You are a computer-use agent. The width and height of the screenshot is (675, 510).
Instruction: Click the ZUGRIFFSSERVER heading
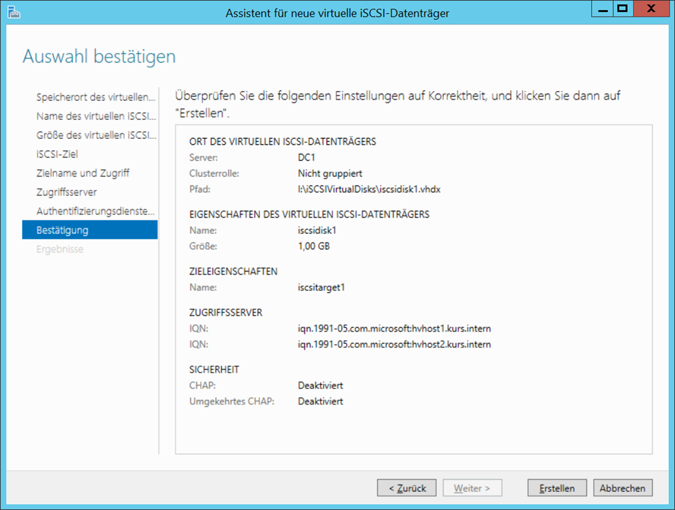(x=225, y=313)
